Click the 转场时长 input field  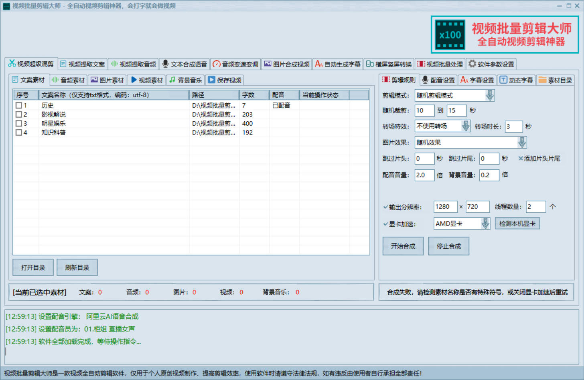(513, 127)
